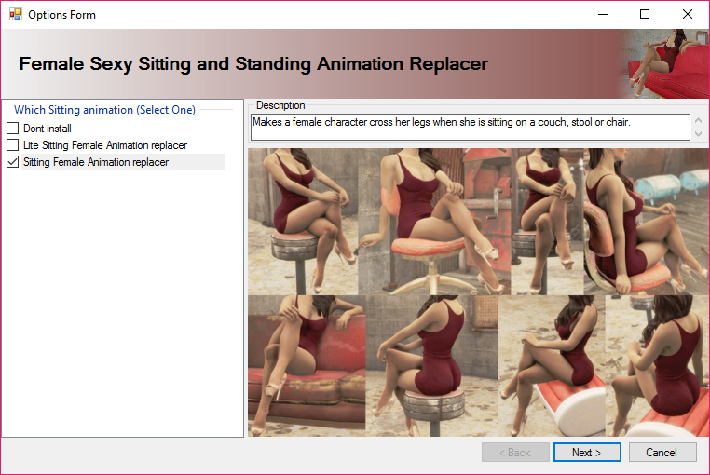Minimize the Options Form window
Screen dimensions: 710x475
[602, 15]
